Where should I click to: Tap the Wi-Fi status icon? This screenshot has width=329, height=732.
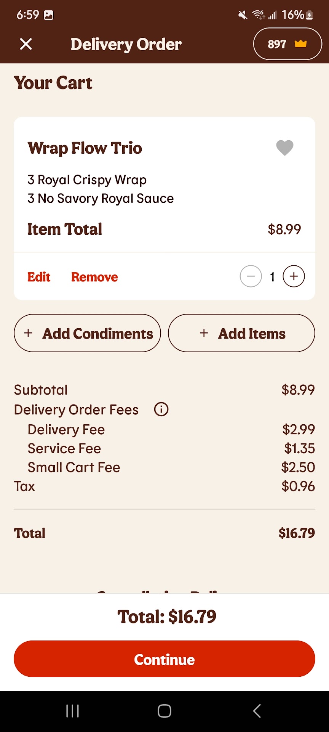click(x=259, y=15)
